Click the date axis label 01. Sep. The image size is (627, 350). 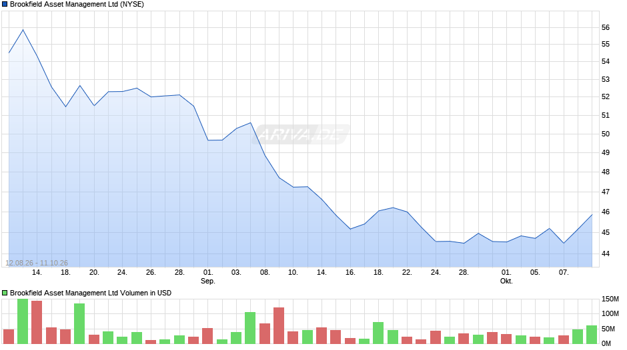point(208,277)
